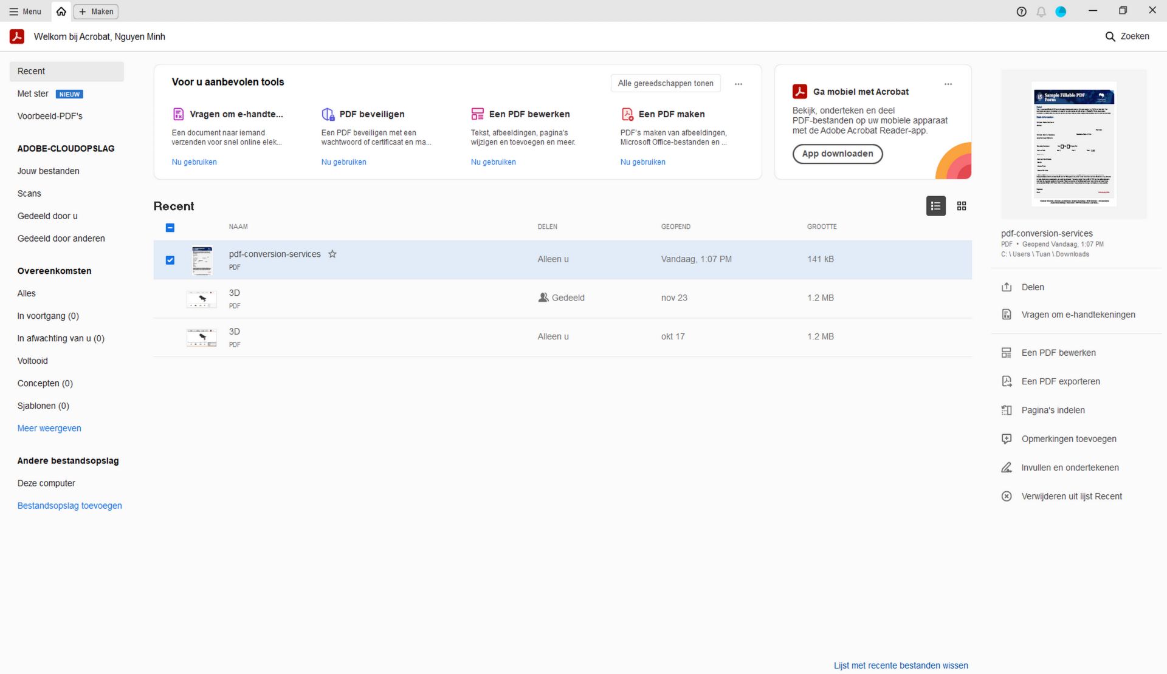
Task: Click the select-all checkbox above the file list
Action: pyautogui.click(x=170, y=228)
